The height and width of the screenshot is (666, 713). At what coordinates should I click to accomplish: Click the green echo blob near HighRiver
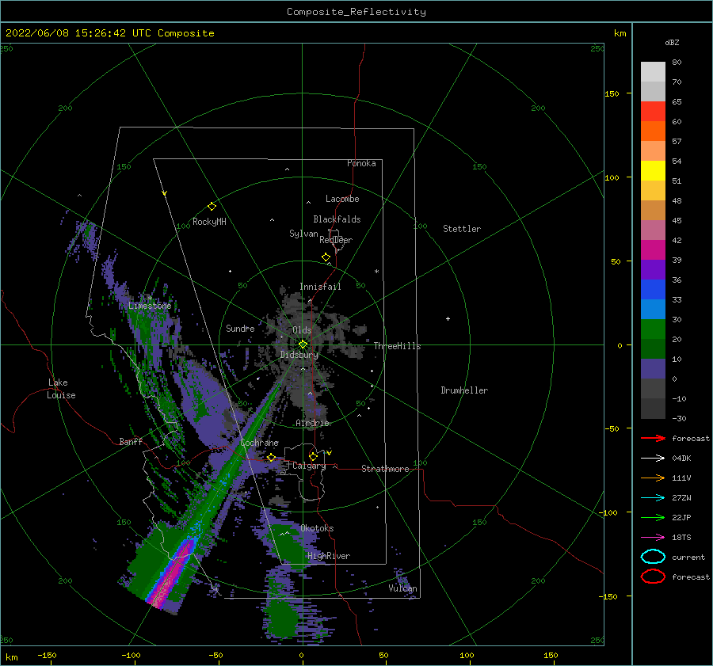pyautogui.click(x=288, y=544)
